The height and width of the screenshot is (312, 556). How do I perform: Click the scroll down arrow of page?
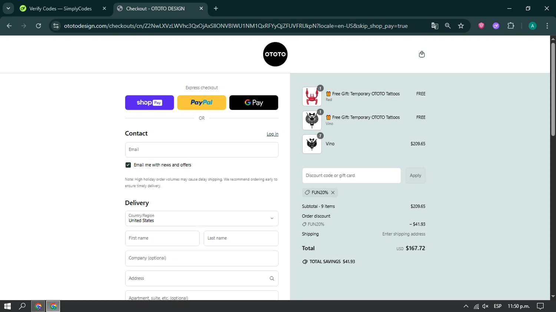pyautogui.click(x=553, y=296)
